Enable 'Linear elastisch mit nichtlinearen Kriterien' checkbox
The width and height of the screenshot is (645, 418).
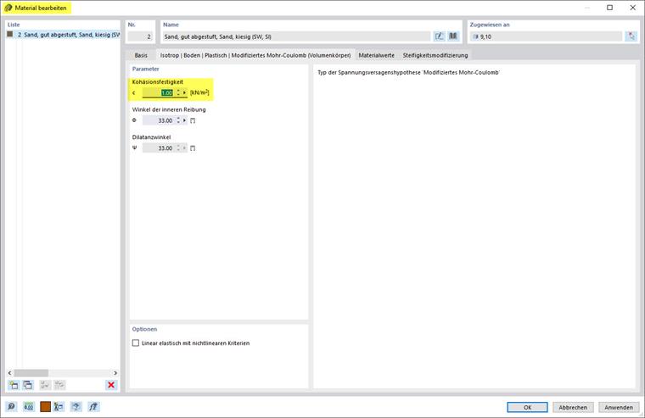(x=136, y=343)
